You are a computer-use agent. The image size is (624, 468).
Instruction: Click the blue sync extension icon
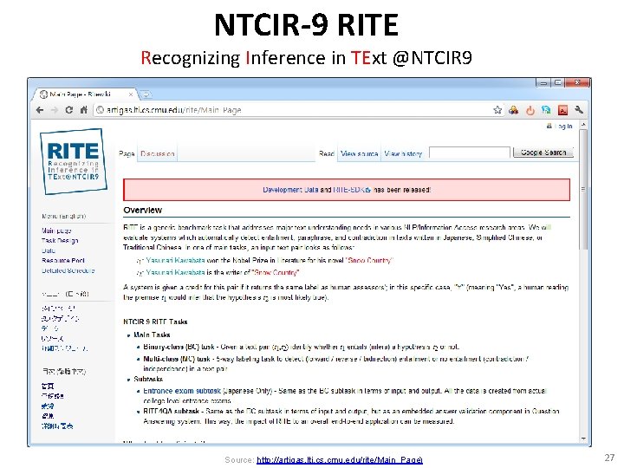546,110
